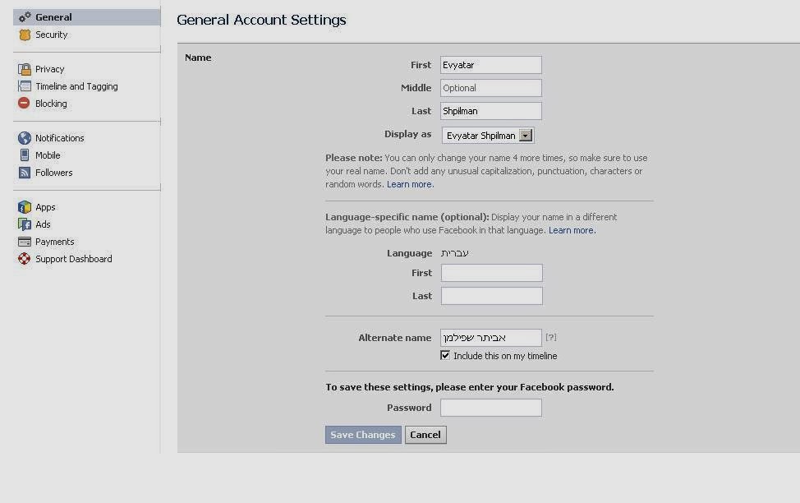Click the Security badge icon
Viewport: 800px width, 503px height.
25,35
